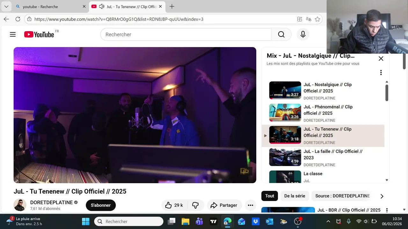This screenshot has width=408, height=229.
Task: Open Dropbox from taskbar
Action: (256, 221)
